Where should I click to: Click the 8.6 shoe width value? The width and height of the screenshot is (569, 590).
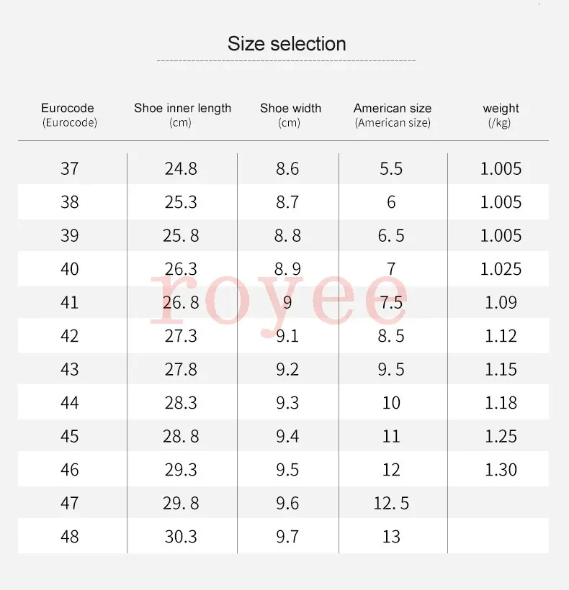287,169
